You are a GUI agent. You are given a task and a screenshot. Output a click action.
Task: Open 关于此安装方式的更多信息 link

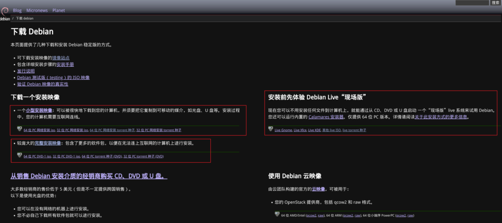(442, 117)
